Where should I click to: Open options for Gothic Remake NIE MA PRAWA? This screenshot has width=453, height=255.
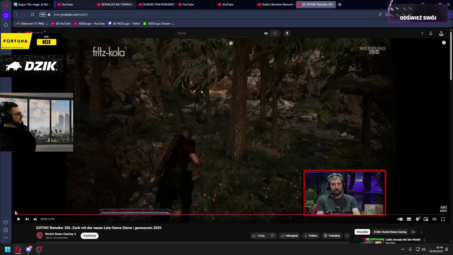click(424, 240)
